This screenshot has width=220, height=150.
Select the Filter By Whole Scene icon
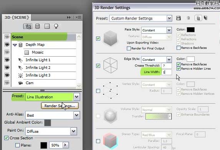tap(28, 26)
